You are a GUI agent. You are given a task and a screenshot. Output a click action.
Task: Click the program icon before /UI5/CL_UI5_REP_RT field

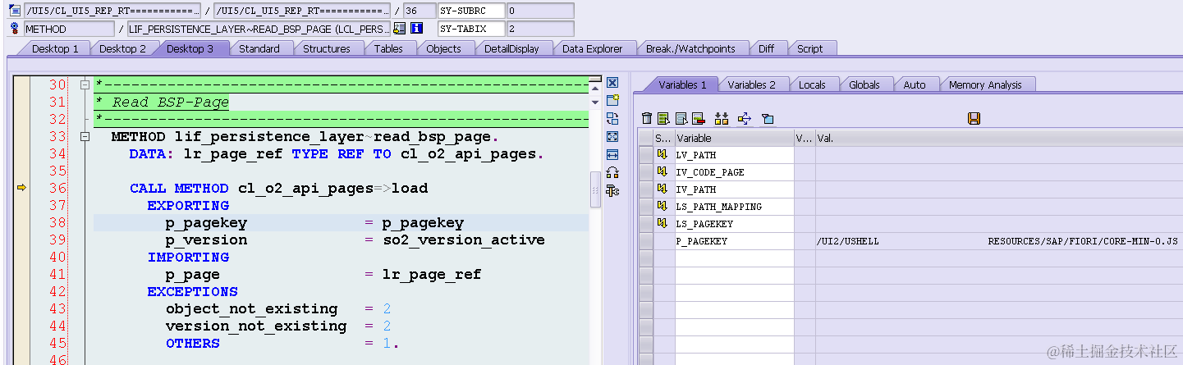[14, 11]
